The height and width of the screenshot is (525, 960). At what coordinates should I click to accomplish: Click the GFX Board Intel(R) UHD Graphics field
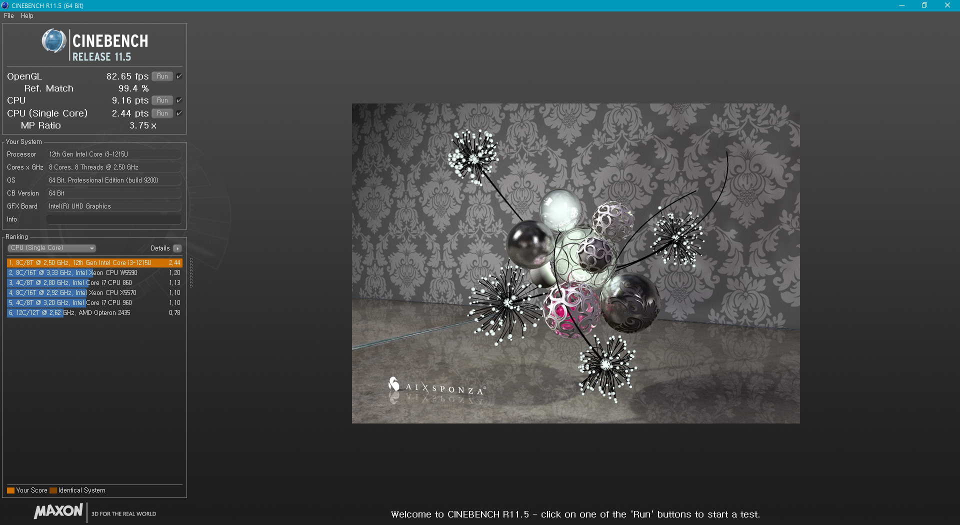coord(114,206)
